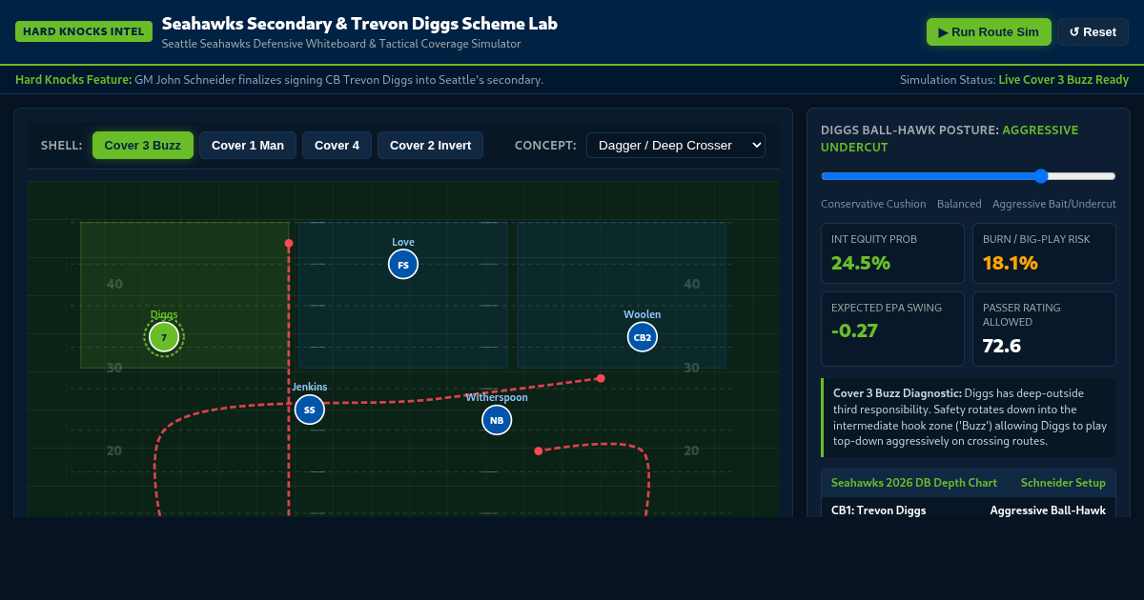Click the Hard Knocks Intel badge

(x=84, y=31)
